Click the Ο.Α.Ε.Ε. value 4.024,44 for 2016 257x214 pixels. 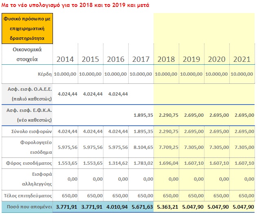[x=118, y=94]
